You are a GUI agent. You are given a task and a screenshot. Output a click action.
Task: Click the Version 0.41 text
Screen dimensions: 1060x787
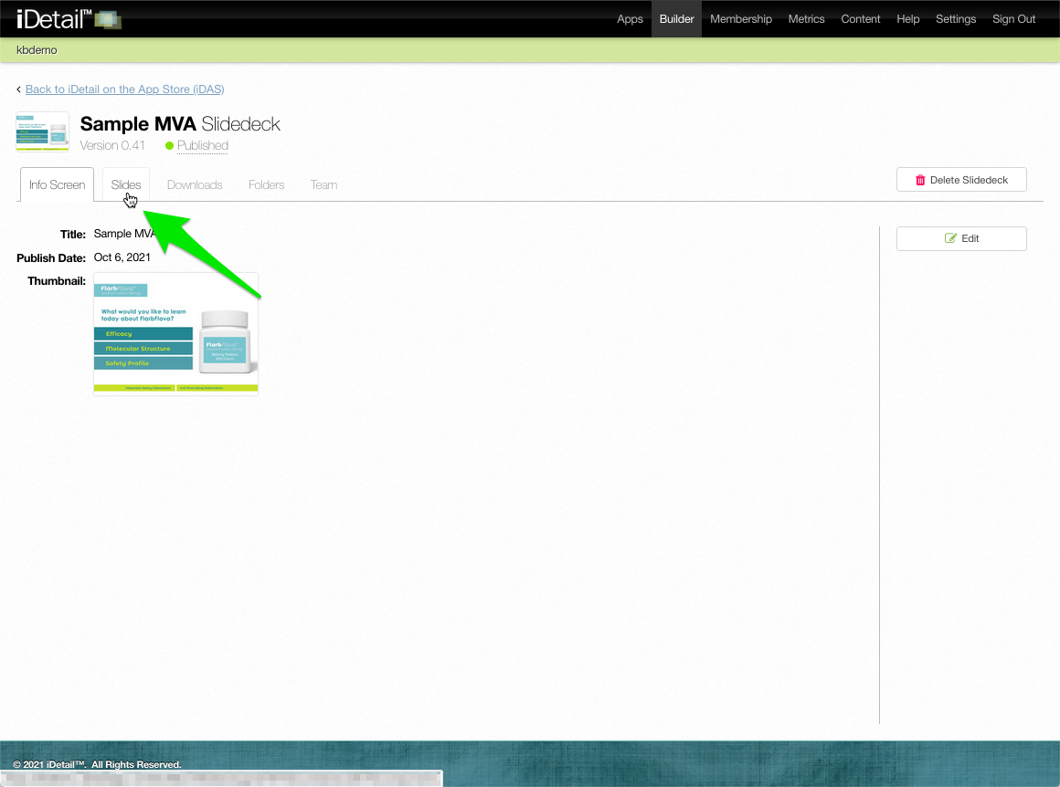pos(112,145)
